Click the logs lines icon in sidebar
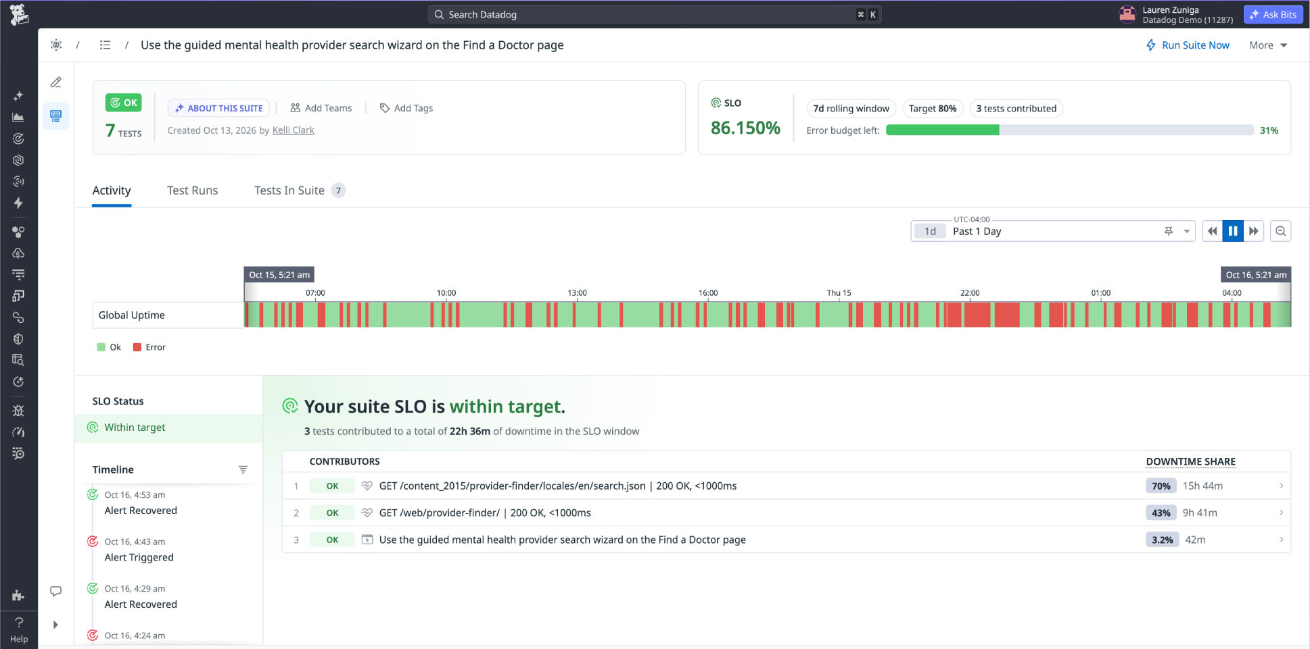1310x649 pixels. [x=18, y=275]
